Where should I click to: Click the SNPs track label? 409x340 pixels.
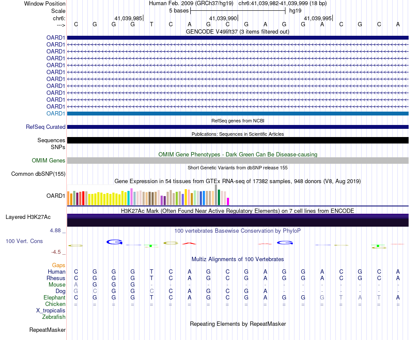(58, 147)
